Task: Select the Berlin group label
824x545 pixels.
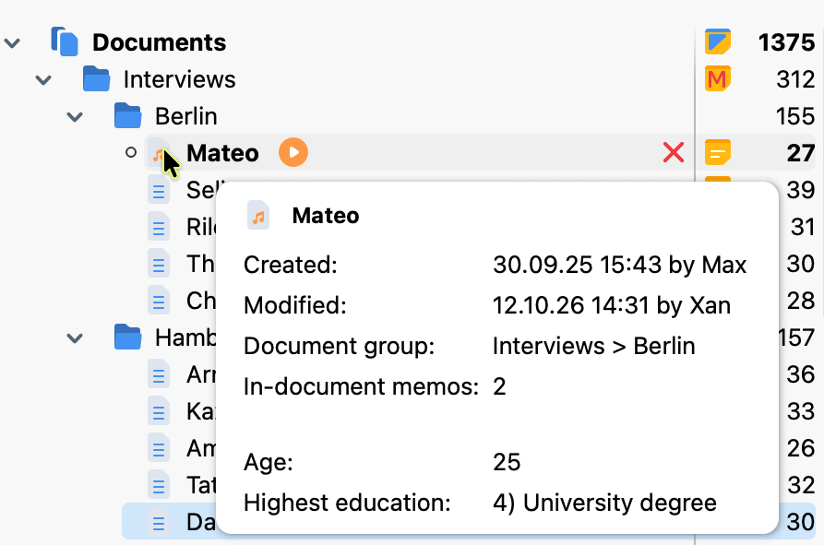Action: coord(186,116)
